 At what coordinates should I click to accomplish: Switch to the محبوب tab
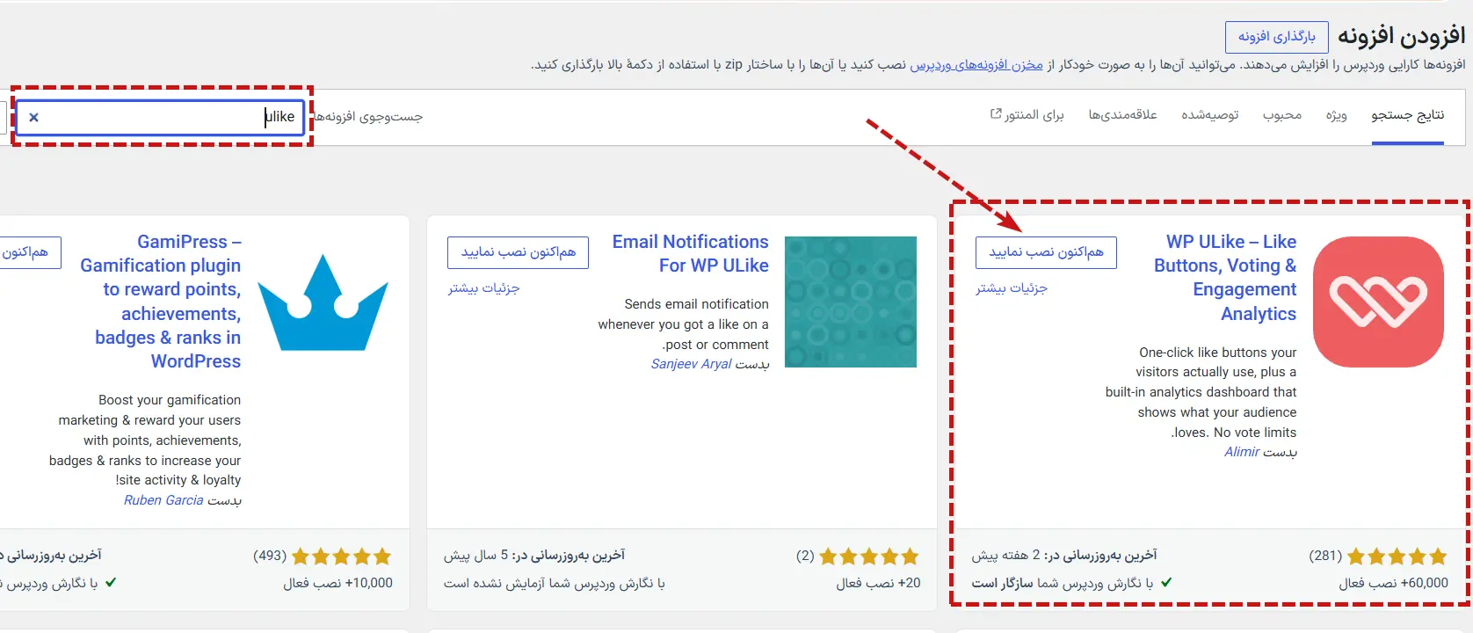coord(1282,115)
